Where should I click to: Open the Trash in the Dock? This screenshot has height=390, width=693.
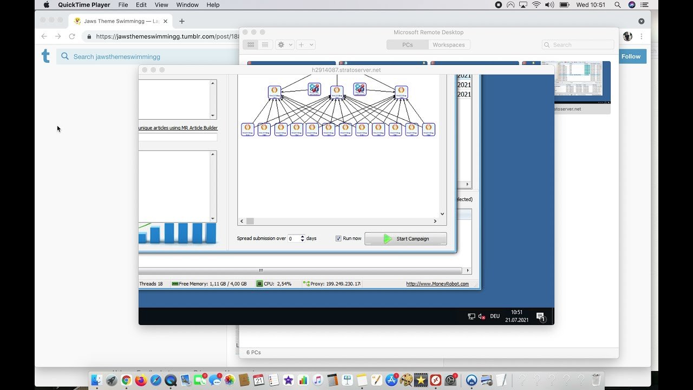pyautogui.click(x=596, y=380)
